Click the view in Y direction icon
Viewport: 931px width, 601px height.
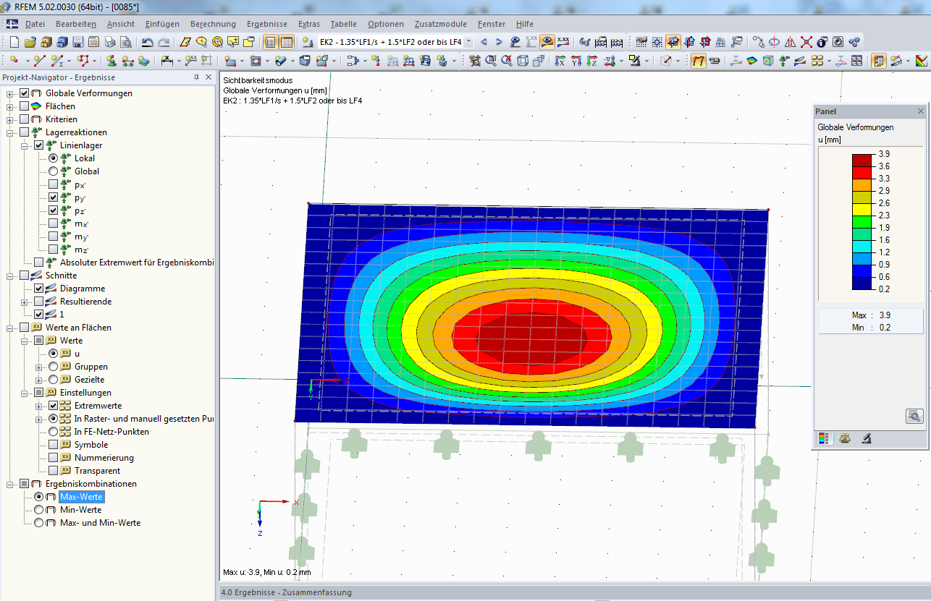tap(576, 61)
